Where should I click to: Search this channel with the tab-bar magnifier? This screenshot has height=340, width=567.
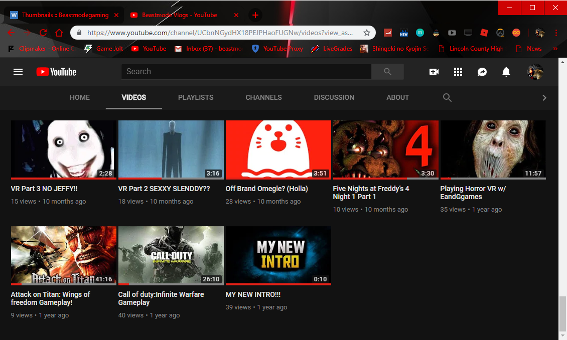pyautogui.click(x=447, y=98)
